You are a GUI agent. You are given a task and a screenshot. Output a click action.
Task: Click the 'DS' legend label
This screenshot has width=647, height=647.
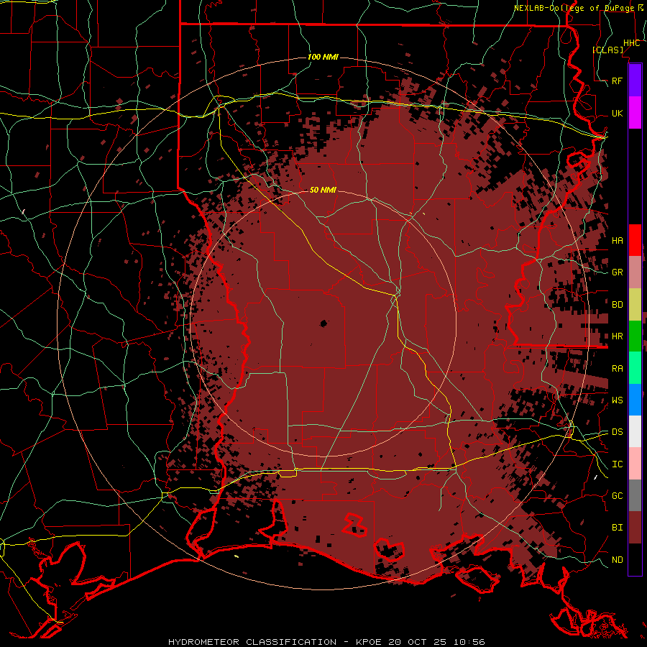pos(618,432)
